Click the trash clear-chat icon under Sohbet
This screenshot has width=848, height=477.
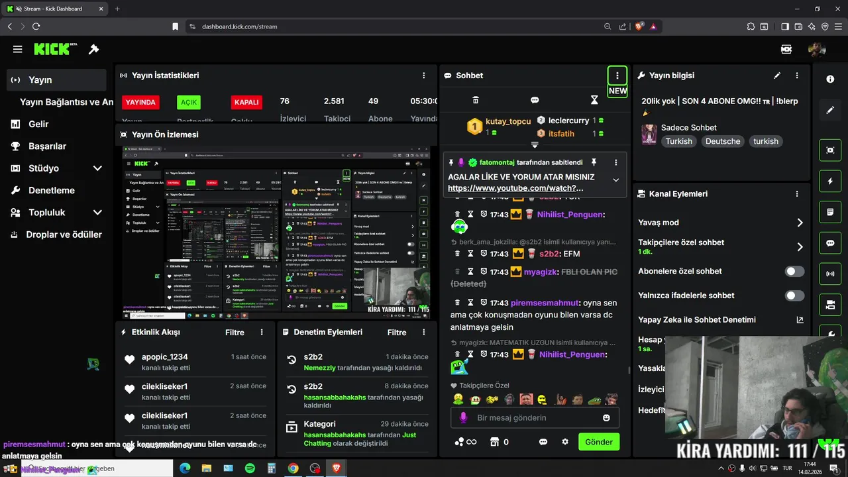coord(475,100)
